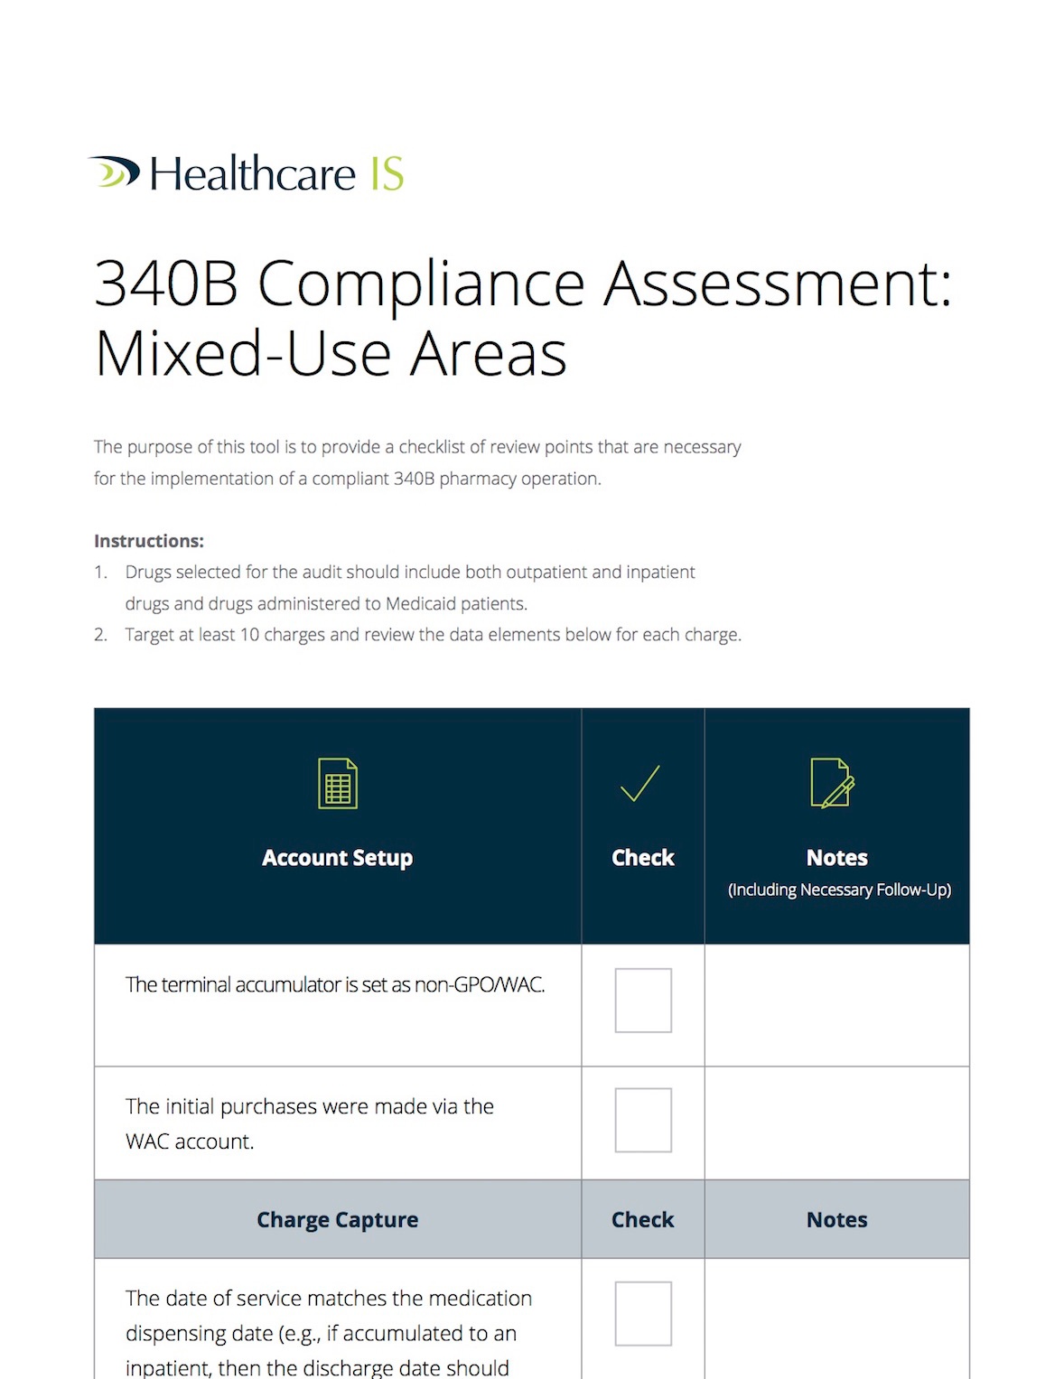Click the spreadsheet icon above Account Setup
Screen dimensions: 1064x1379
[338, 783]
